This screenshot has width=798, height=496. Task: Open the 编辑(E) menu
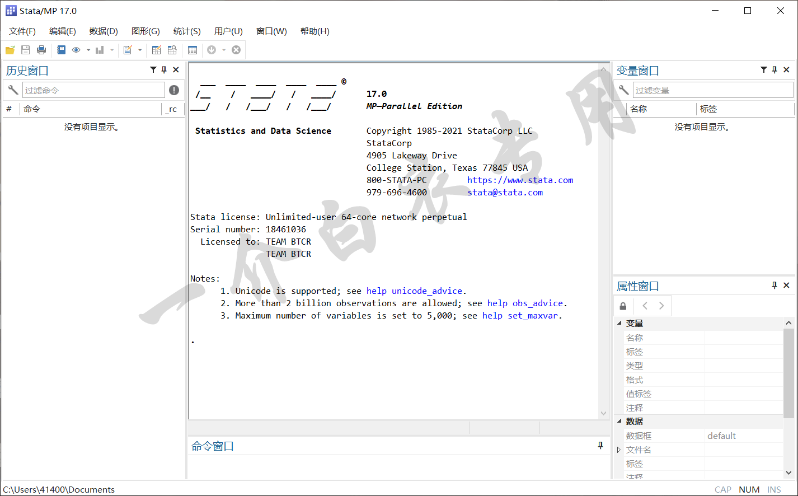[x=63, y=31]
